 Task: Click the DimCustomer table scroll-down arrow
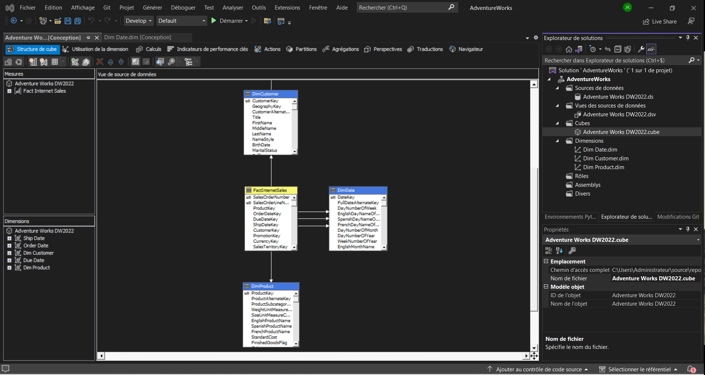(295, 152)
